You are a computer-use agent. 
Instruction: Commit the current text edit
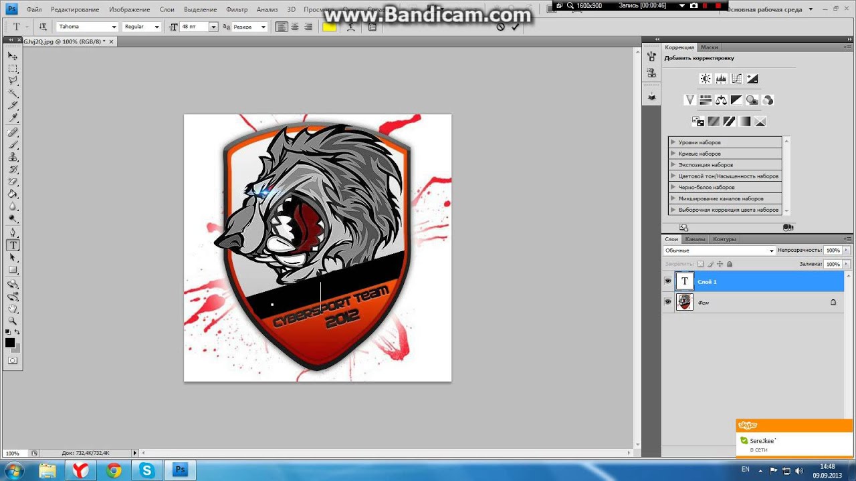point(515,27)
